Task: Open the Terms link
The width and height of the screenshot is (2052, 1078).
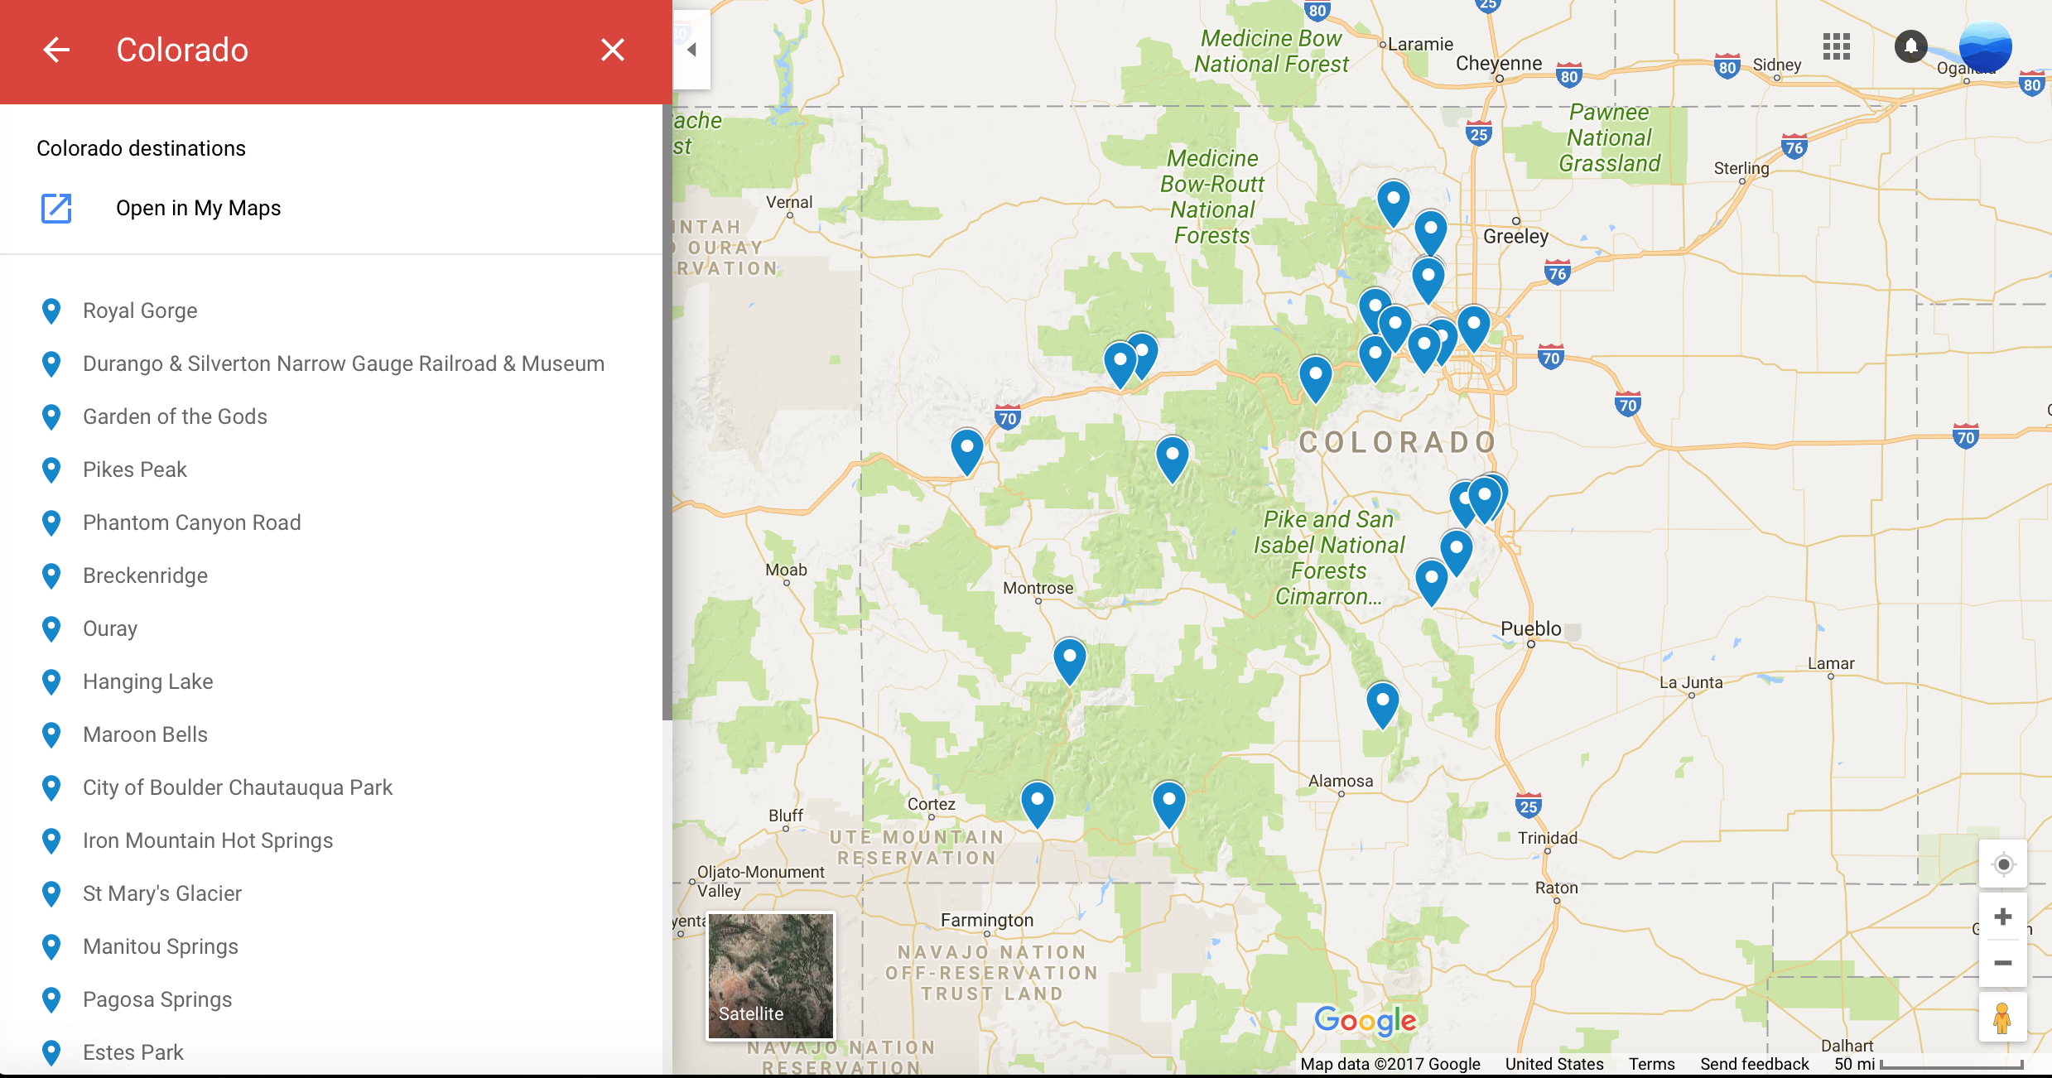Action: click(1651, 1064)
